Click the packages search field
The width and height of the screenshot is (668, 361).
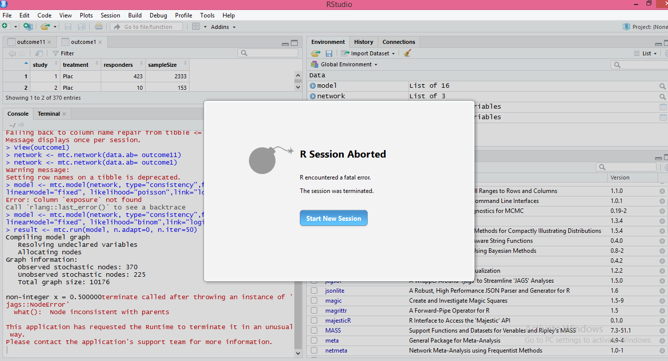point(627,167)
